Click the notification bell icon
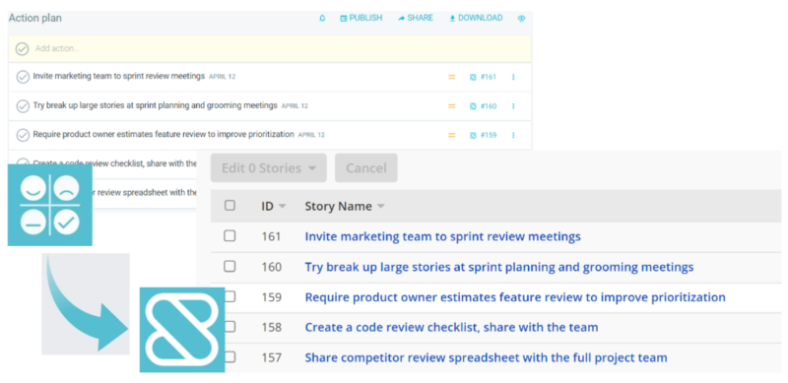This screenshot has width=788, height=383. tap(322, 18)
